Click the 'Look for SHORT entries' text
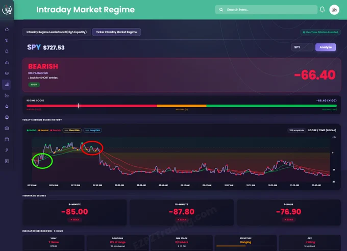The width and height of the screenshot is (347, 251). pos(43,78)
